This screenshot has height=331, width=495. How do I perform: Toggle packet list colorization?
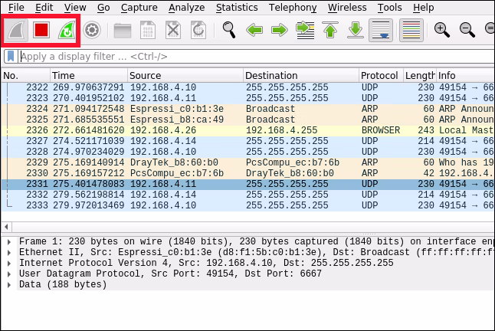tap(411, 31)
